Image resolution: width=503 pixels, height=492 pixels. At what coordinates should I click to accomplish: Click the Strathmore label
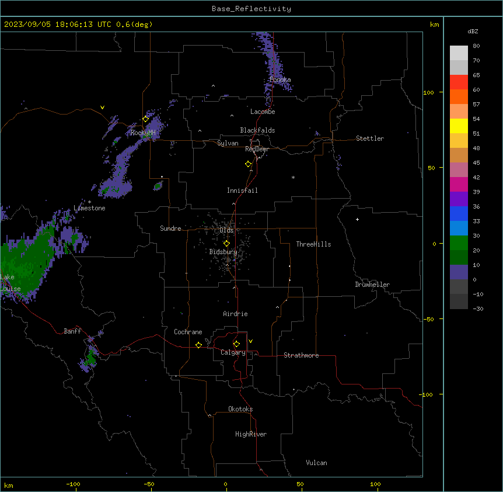(301, 355)
